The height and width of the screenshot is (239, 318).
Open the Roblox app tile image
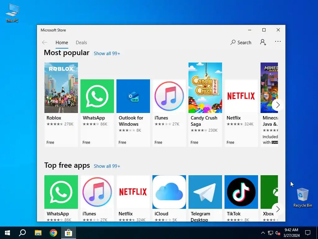(x=61, y=87)
